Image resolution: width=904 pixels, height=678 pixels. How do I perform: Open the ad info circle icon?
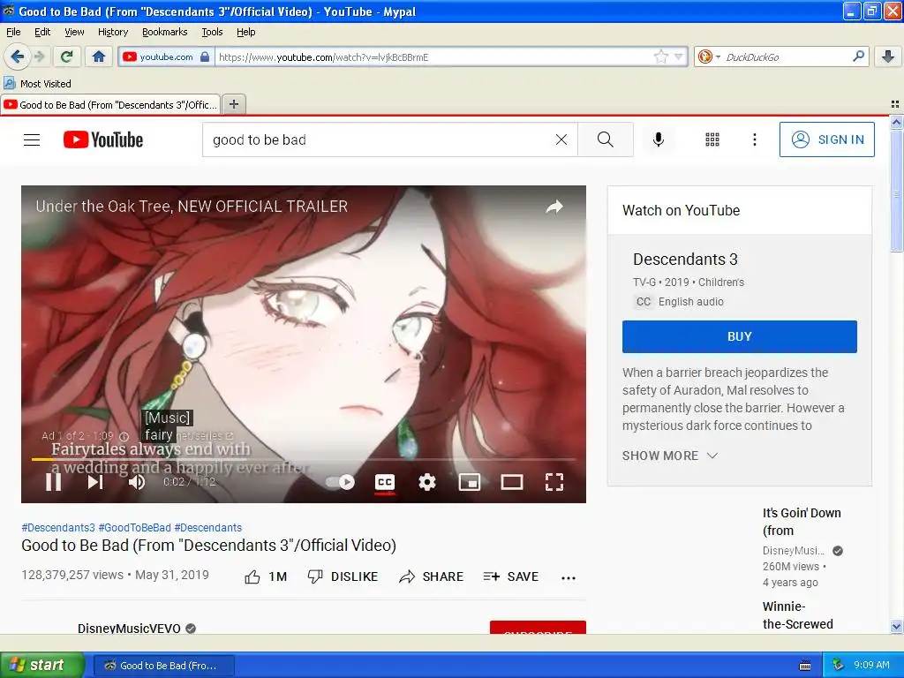point(124,436)
